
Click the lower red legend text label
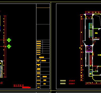pyautogui.click(x=72, y=84)
